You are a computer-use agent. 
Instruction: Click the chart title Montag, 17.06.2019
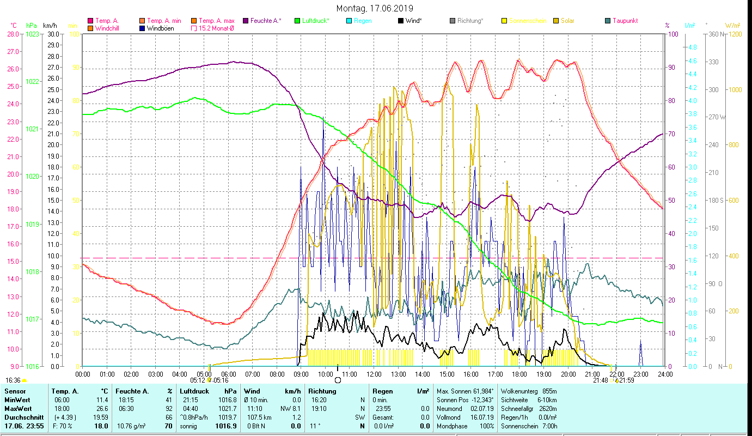[x=375, y=8]
